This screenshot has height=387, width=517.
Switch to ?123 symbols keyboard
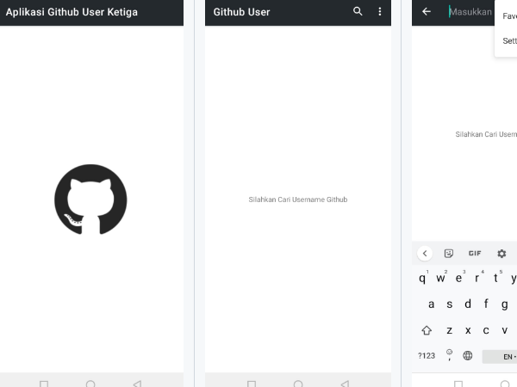coord(427,356)
